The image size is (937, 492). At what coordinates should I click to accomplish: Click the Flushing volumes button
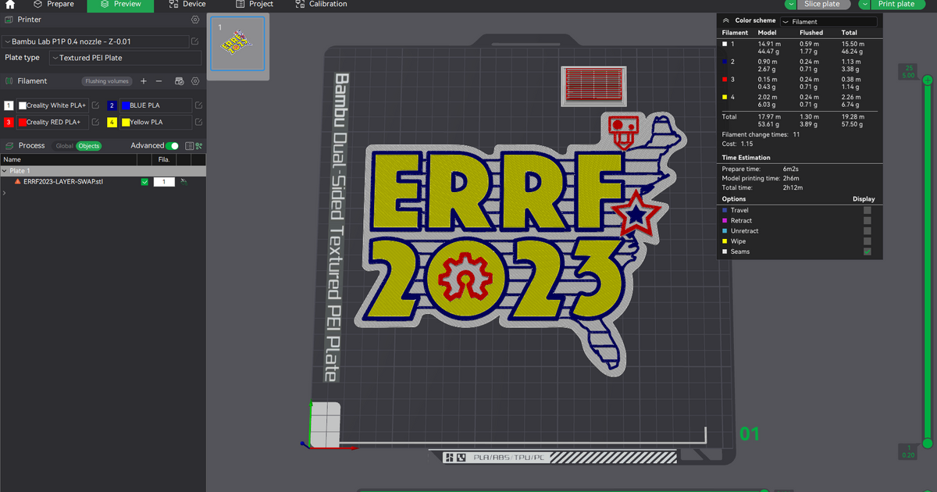click(106, 80)
